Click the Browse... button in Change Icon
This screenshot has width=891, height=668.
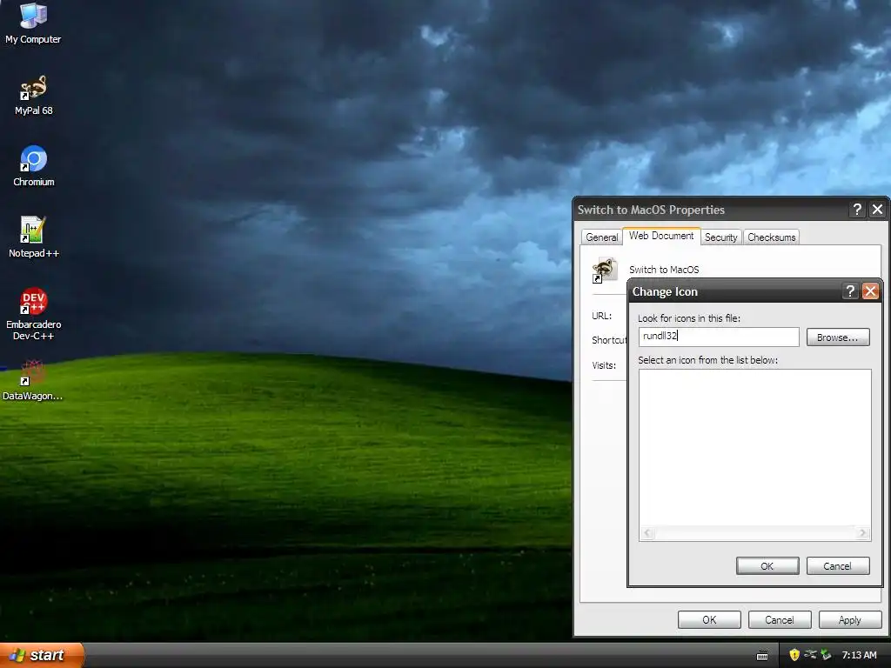point(838,337)
